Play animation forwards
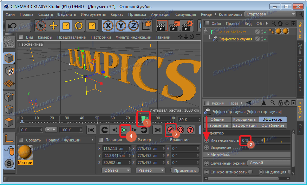This screenshot has height=185, width=307. click(x=124, y=130)
